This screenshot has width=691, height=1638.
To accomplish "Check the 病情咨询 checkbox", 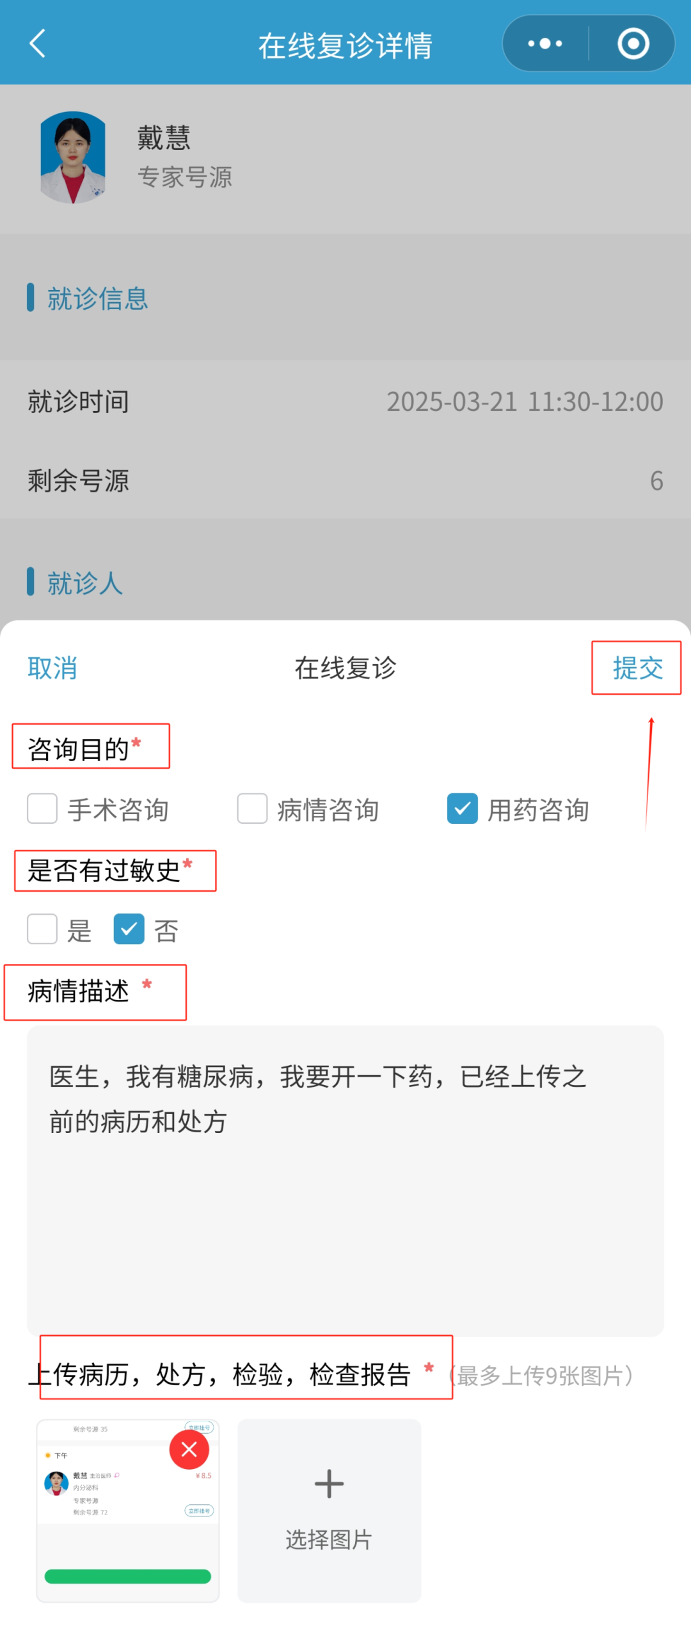I will [x=252, y=808].
